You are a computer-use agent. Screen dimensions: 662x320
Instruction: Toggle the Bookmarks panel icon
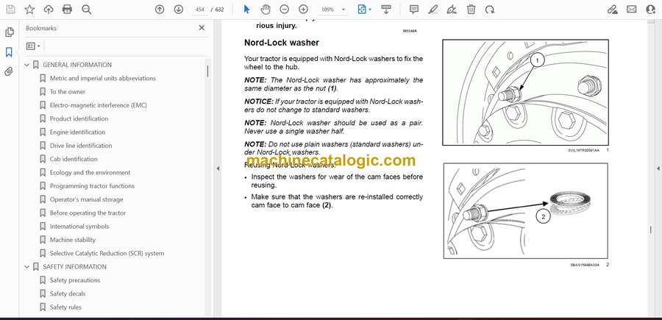click(9, 52)
